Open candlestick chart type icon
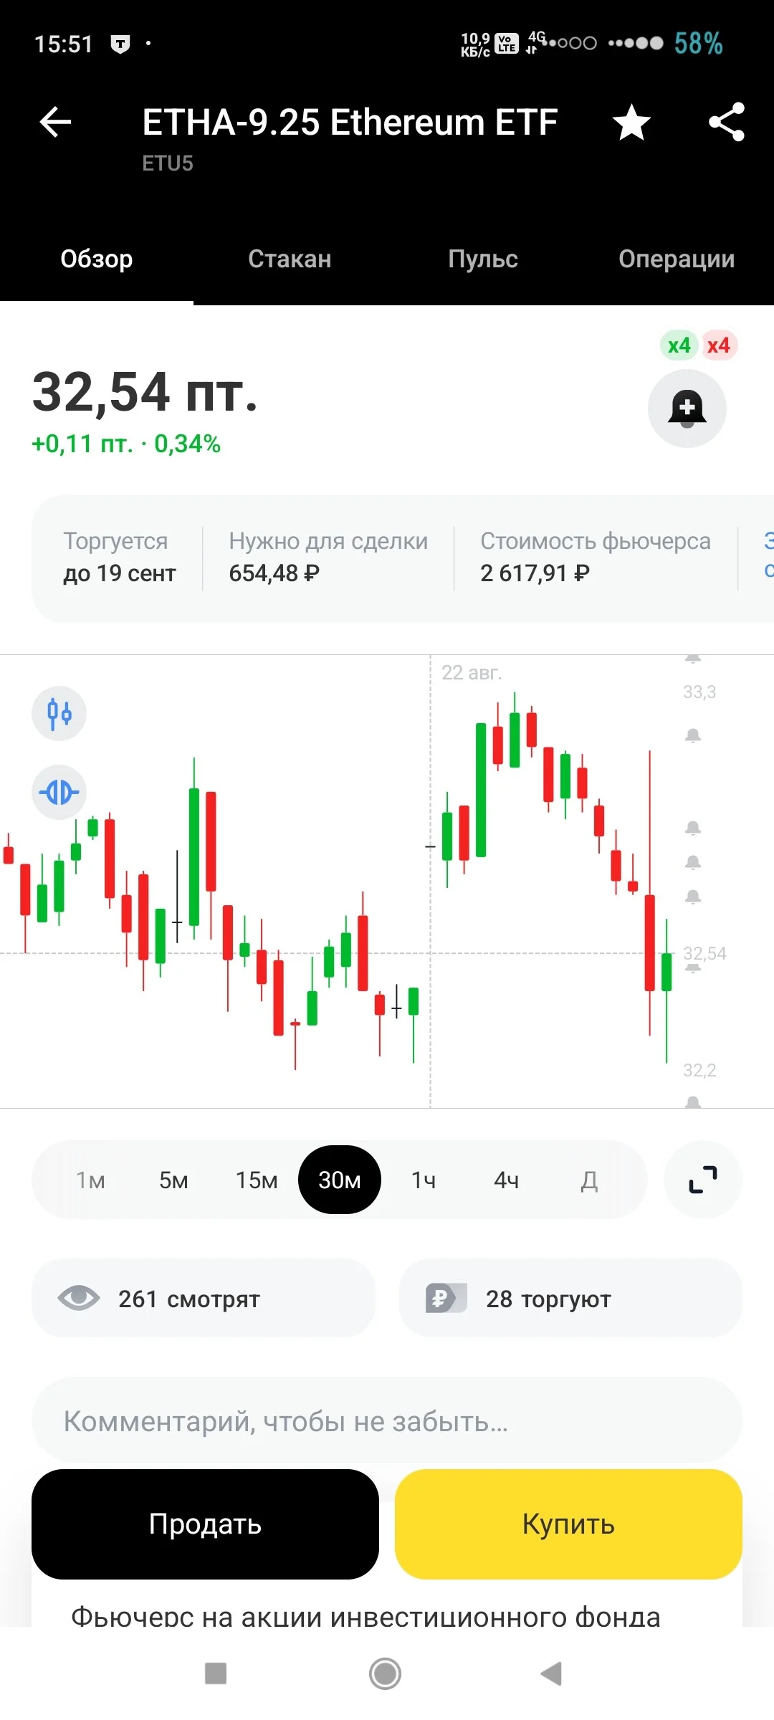Image resolution: width=774 pixels, height=1720 pixels. pyautogui.click(x=59, y=713)
